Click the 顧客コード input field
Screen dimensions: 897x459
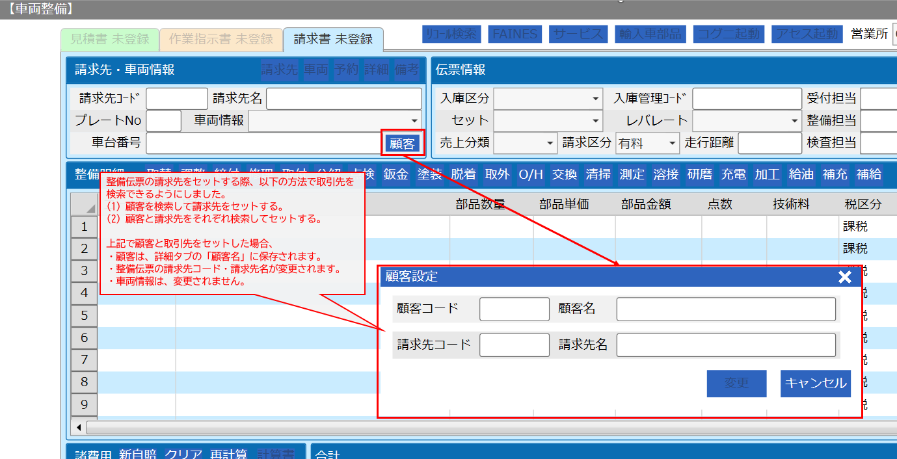pos(514,309)
